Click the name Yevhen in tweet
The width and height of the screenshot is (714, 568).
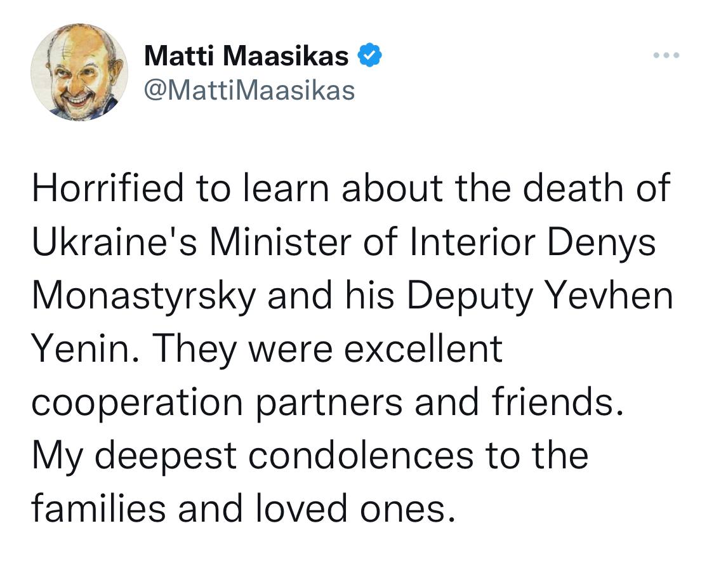click(x=609, y=296)
